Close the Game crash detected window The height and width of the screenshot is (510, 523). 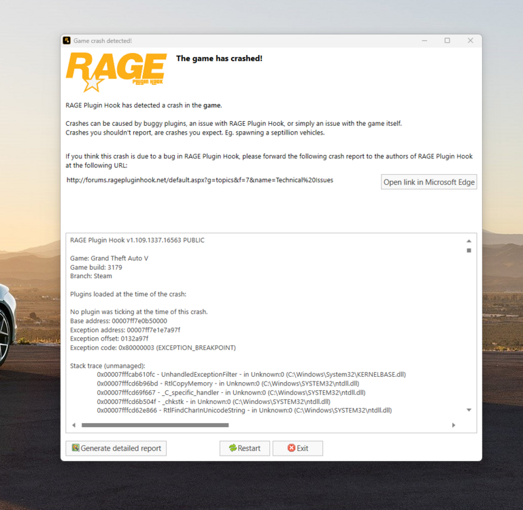point(471,41)
